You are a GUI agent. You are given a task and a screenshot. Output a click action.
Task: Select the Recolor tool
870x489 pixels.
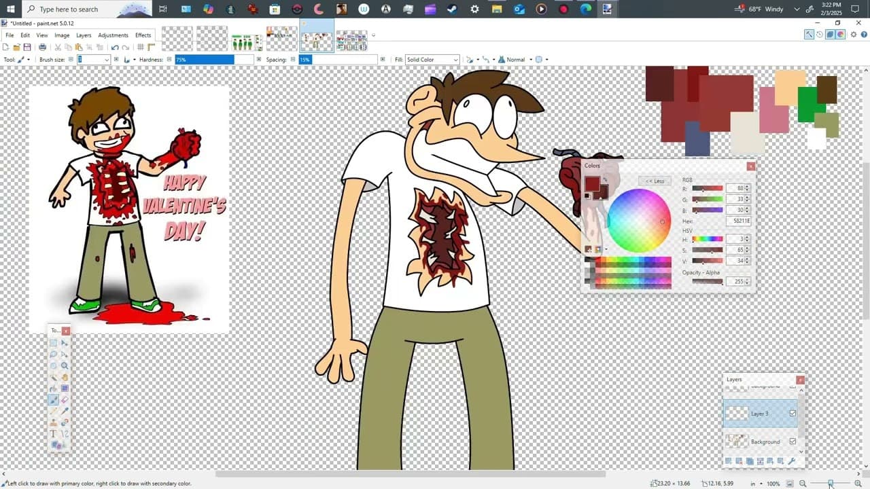click(65, 422)
